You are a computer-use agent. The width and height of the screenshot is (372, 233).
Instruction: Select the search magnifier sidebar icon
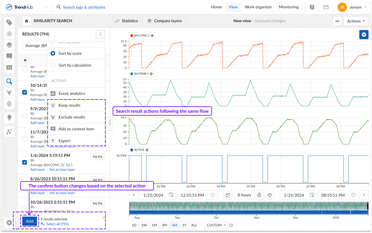9,82
